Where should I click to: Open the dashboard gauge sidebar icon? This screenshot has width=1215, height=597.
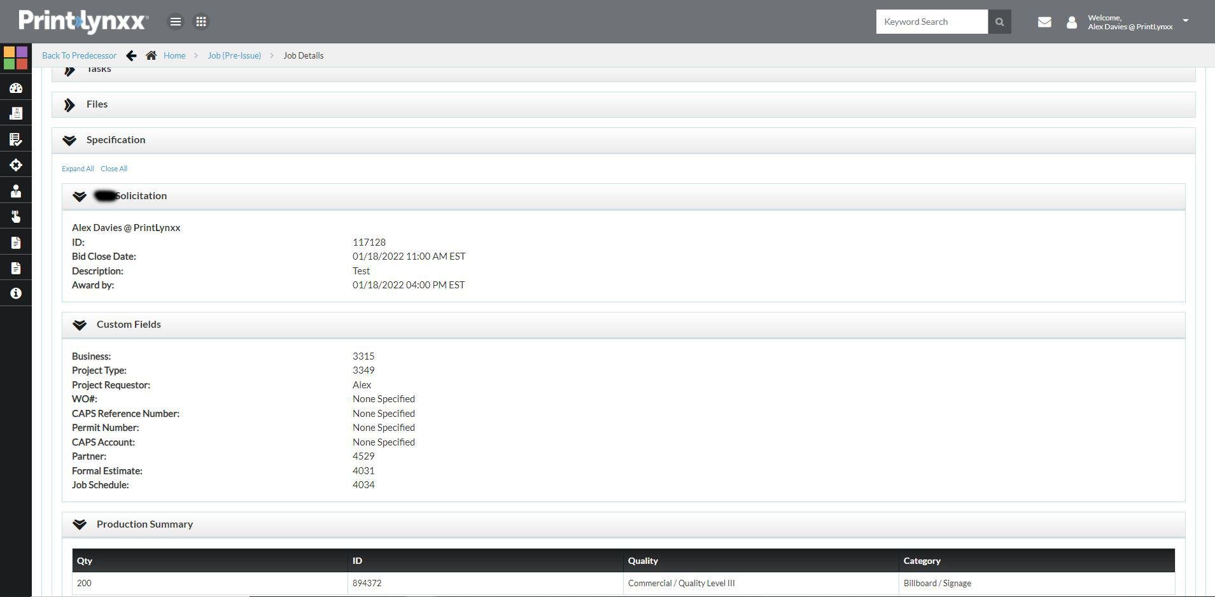click(x=16, y=88)
